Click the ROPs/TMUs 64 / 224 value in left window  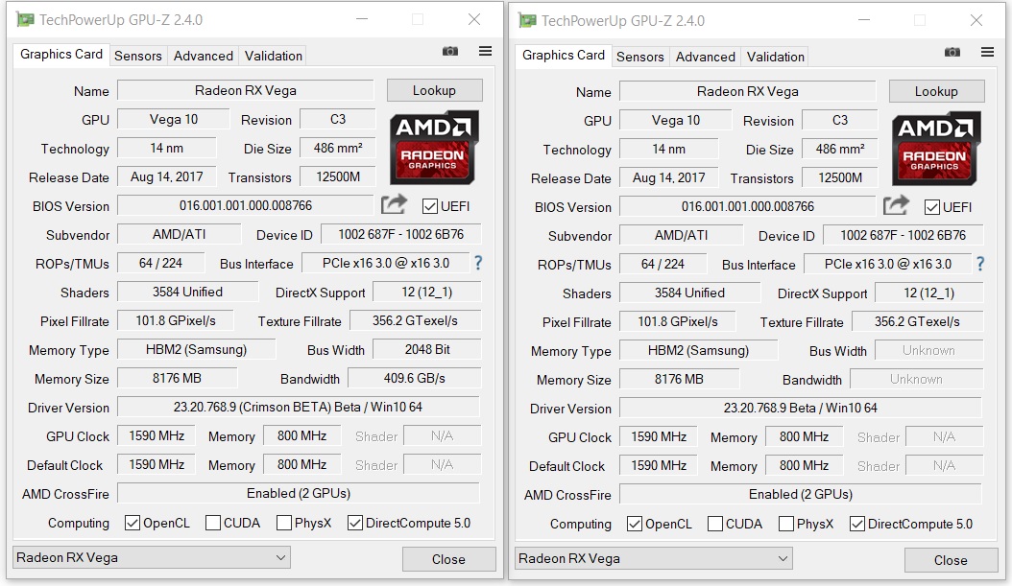pyautogui.click(x=160, y=263)
